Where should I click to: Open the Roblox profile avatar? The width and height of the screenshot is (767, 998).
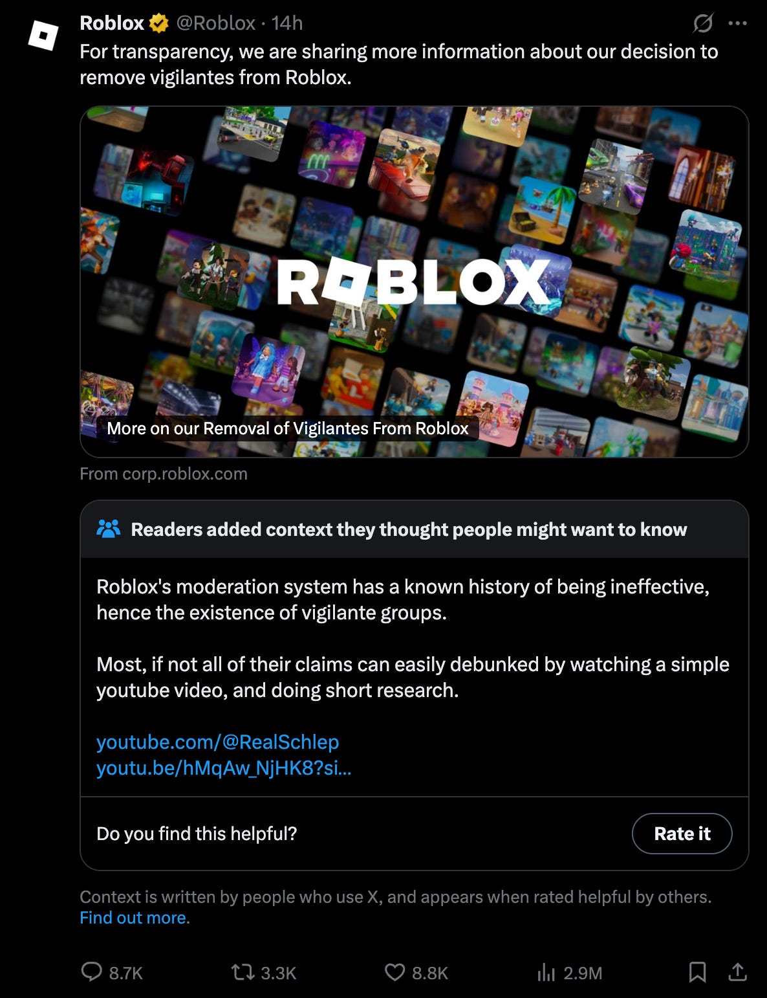[x=43, y=35]
